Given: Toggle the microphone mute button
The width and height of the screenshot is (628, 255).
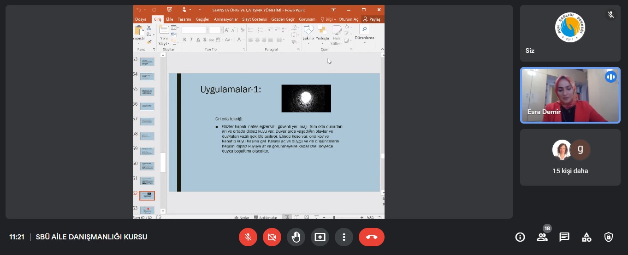Looking at the screenshot, I should point(248,237).
